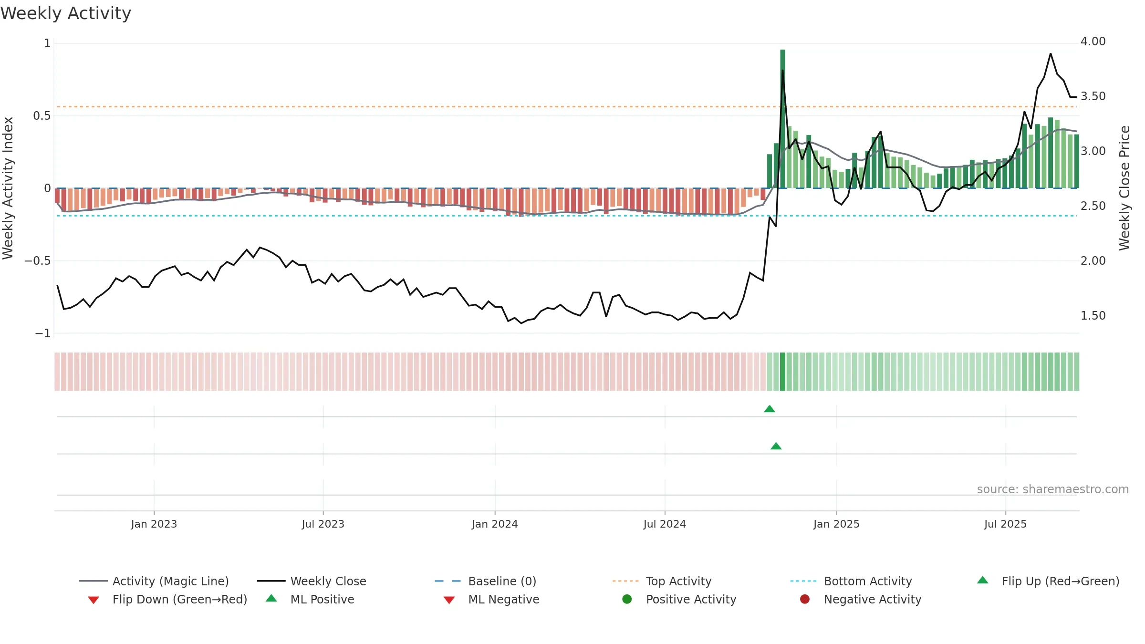Click the Jan 2023 x-axis tick label
1145x644 pixels.
point(154,524)
